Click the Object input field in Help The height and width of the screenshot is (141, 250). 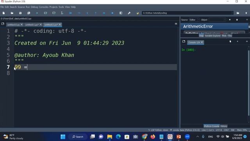[x=217, y=20]
